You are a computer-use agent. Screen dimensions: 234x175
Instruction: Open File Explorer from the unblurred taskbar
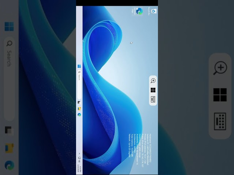[79, 109]
